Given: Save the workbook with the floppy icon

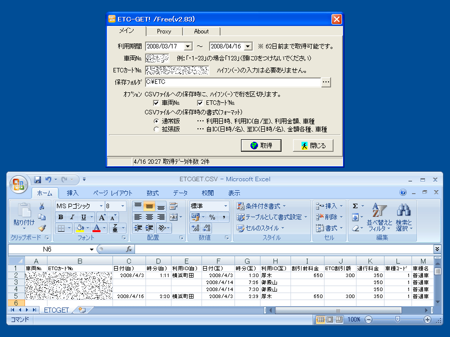Looking at the screenshot, I should [x=37, y=180].
